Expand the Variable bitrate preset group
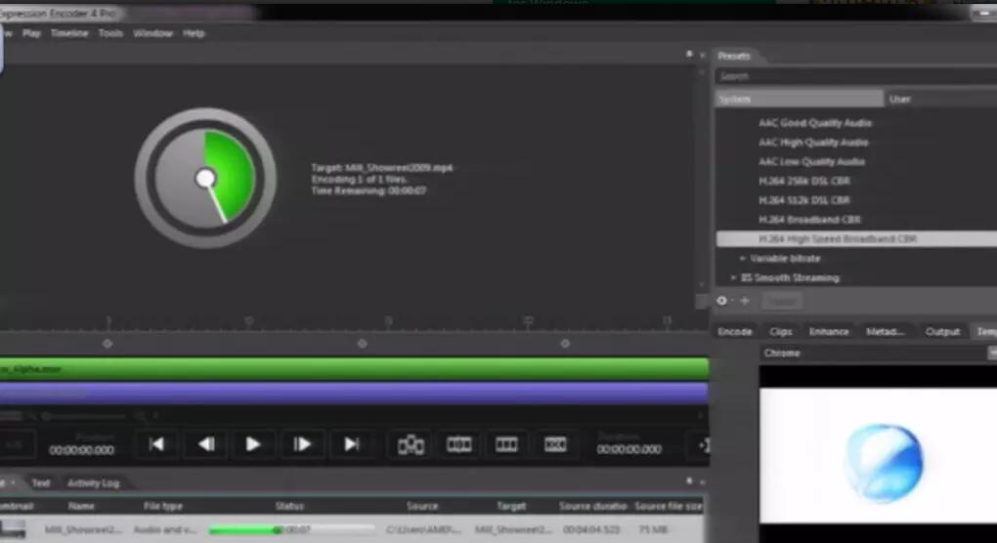Screen dimensions: 997x543 [744, 259]
